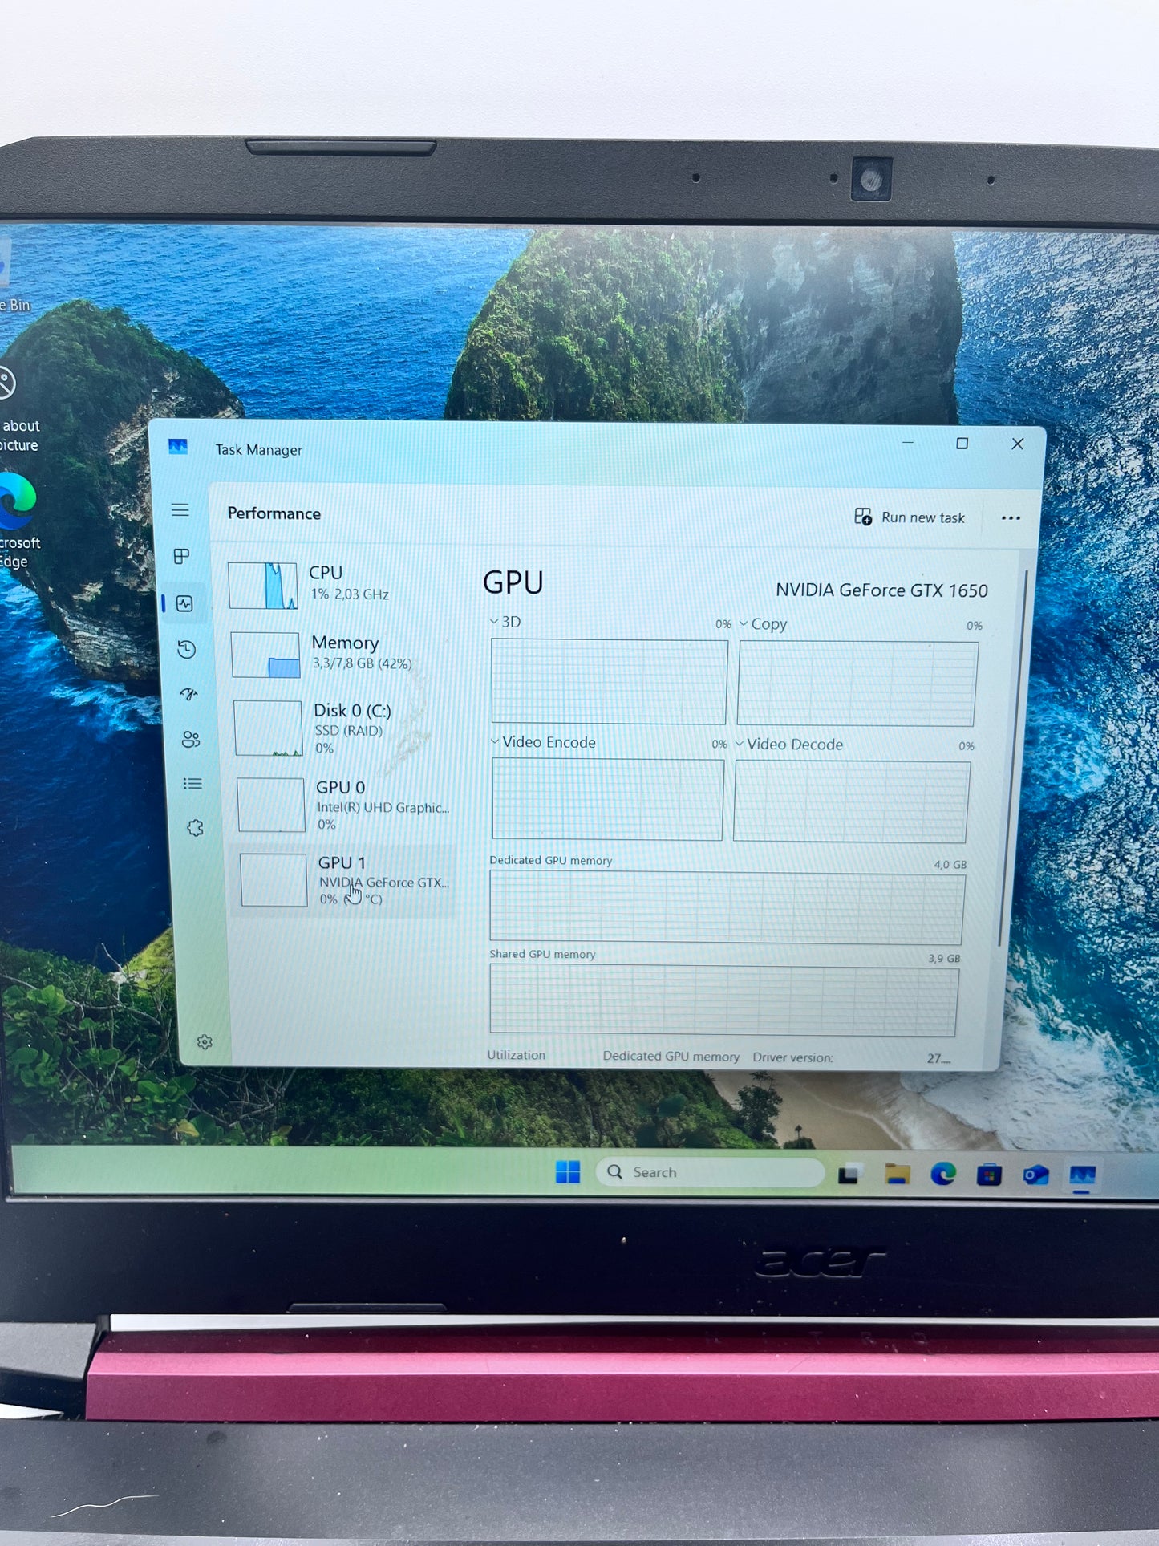Open the Services puzzle icon in sidebar

click(x=195, y=828)
